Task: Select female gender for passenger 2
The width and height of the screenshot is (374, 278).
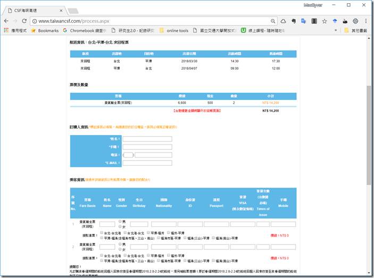Action: click(x=120, y=249)
